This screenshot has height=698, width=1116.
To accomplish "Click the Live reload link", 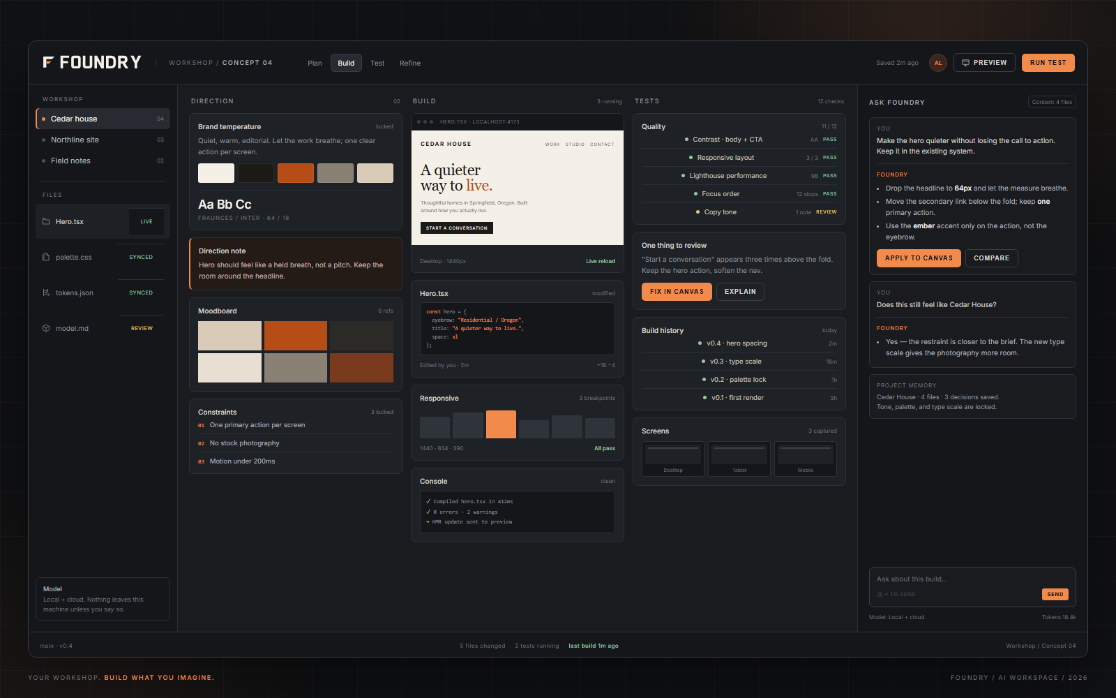I will pos(601,261).
